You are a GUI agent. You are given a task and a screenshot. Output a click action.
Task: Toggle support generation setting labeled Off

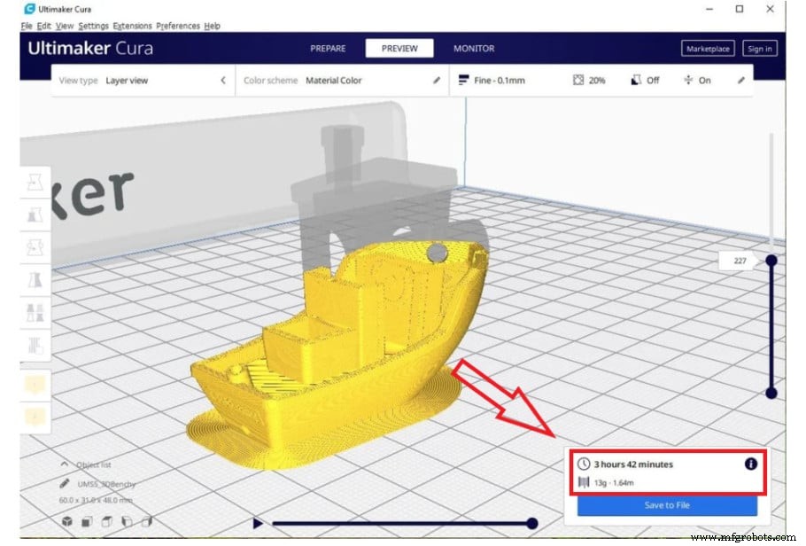(x=647, y=80)
